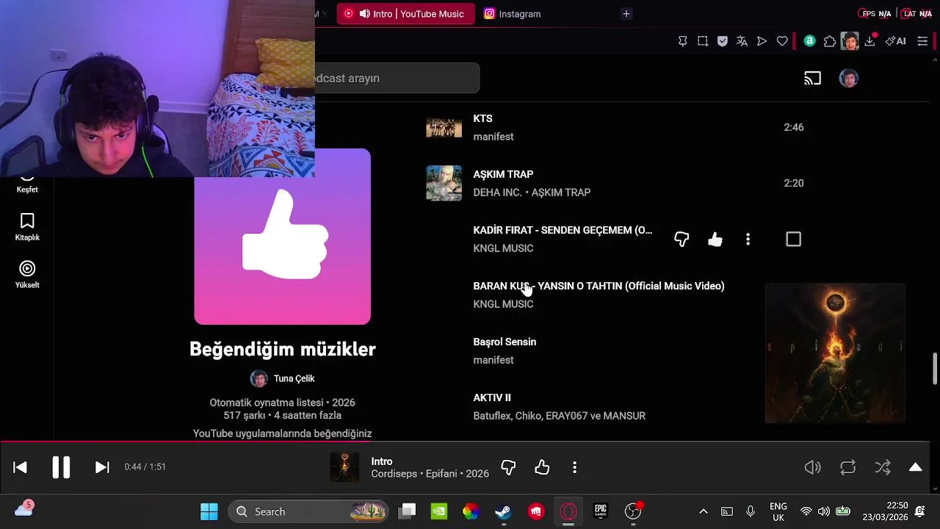Open Steam from the taskbar
This screenshot has height=529, width=940.
[504, 511]
